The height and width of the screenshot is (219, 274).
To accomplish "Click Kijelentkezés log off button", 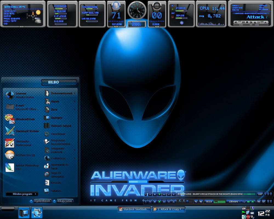I will pos(42,201).
